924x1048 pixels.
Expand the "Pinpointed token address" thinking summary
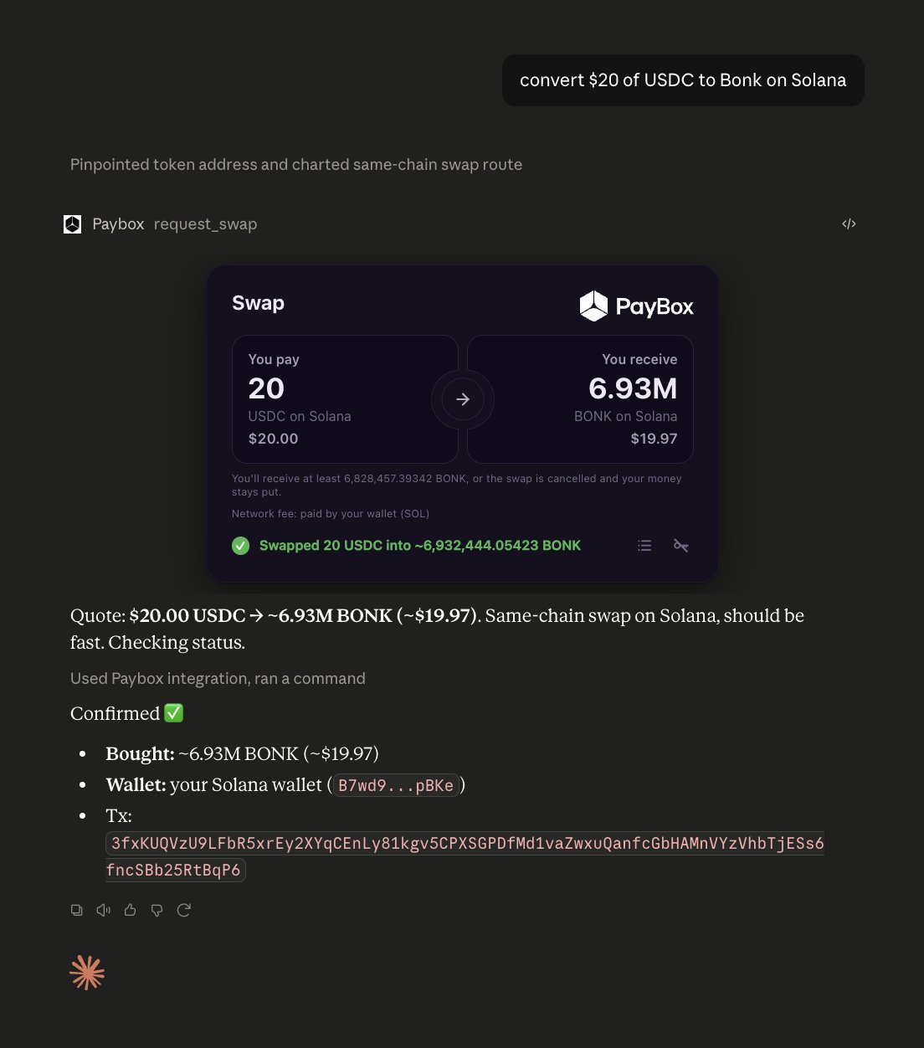click(296, 165)
